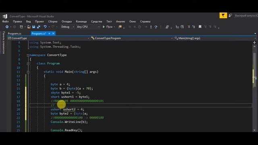Viewport: 258px width, 145px height.
Task: Click the sbyte byte1 line
Action: point(66,93)
